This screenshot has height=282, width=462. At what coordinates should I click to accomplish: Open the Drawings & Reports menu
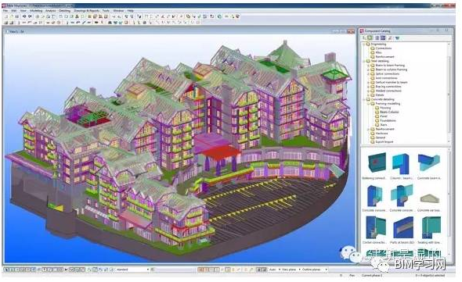(87, 11)
